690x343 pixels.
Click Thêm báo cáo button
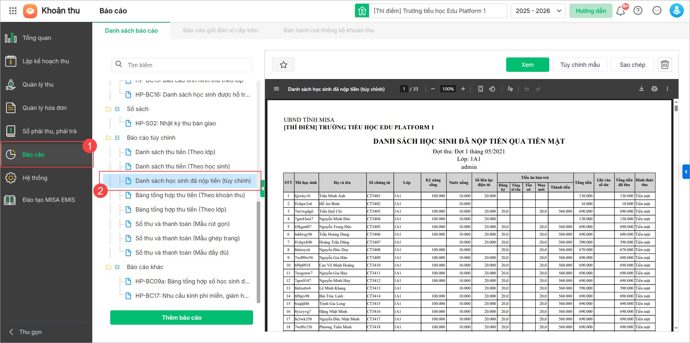pos(181,317)
